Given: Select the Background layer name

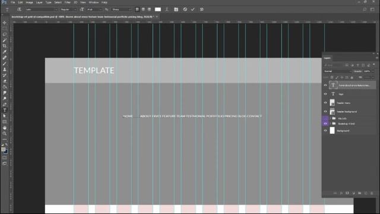Looking at the screenshot, I should 343,131.
